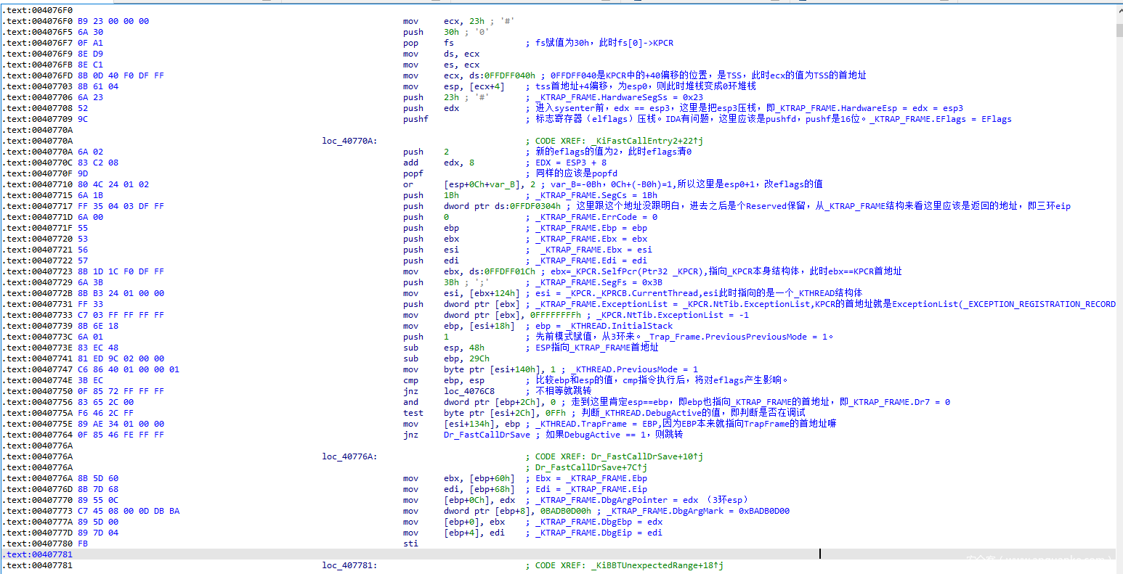Click the highlighted .text:00407781 address line
This screenshot has width=1123, height=574.
coord(39,554)
